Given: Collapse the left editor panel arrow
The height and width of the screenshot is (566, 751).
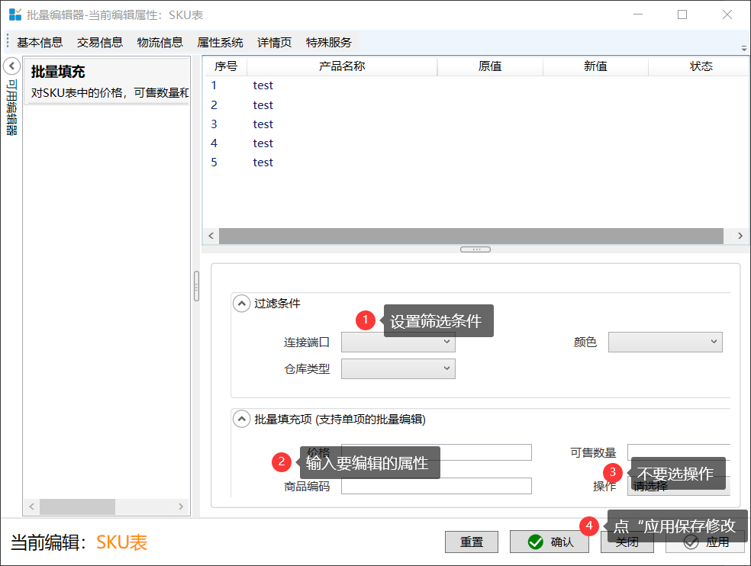Looking at the screenshot, I should pos(11,66).
